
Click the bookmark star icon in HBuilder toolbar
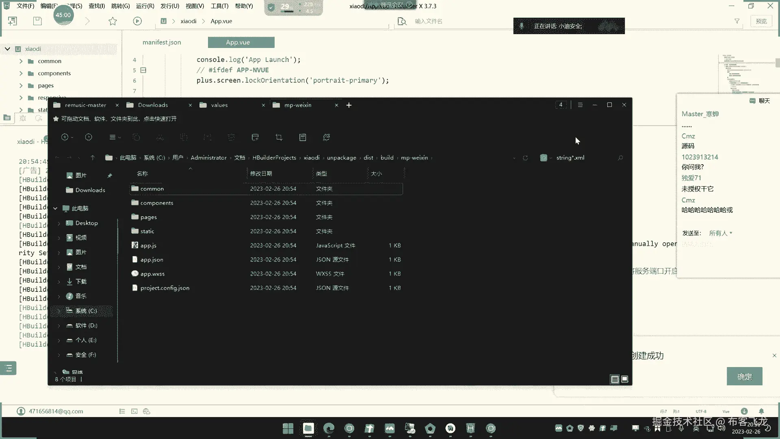[113, 21]
